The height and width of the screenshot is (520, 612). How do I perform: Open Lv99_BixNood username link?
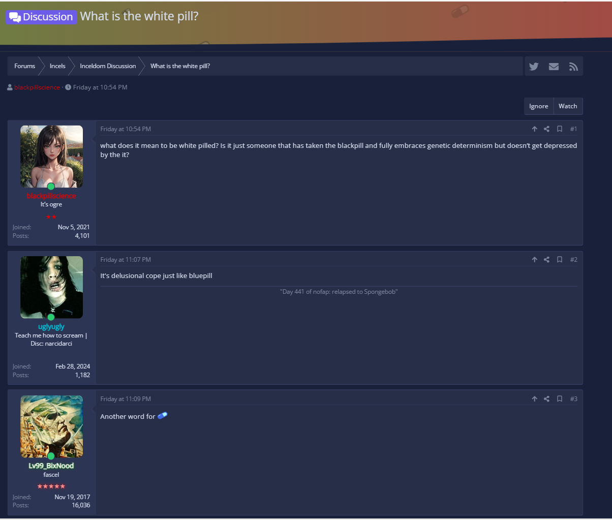(51, 466)
